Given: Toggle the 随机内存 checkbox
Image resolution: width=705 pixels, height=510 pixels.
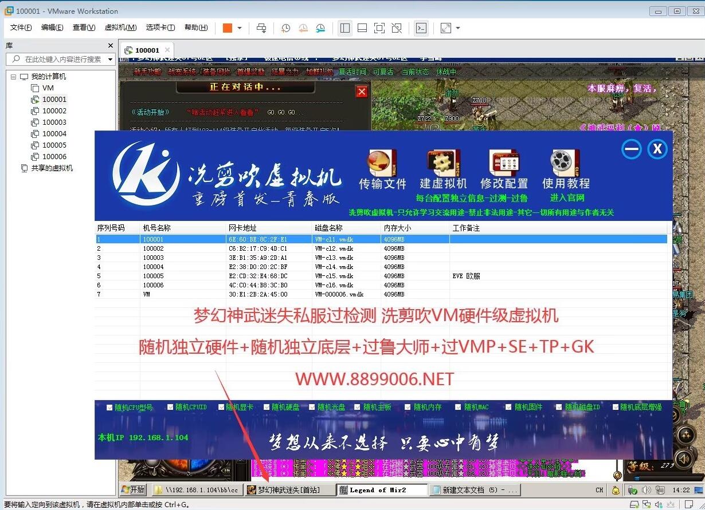Looking at the screenshot, I should [408, 407].
